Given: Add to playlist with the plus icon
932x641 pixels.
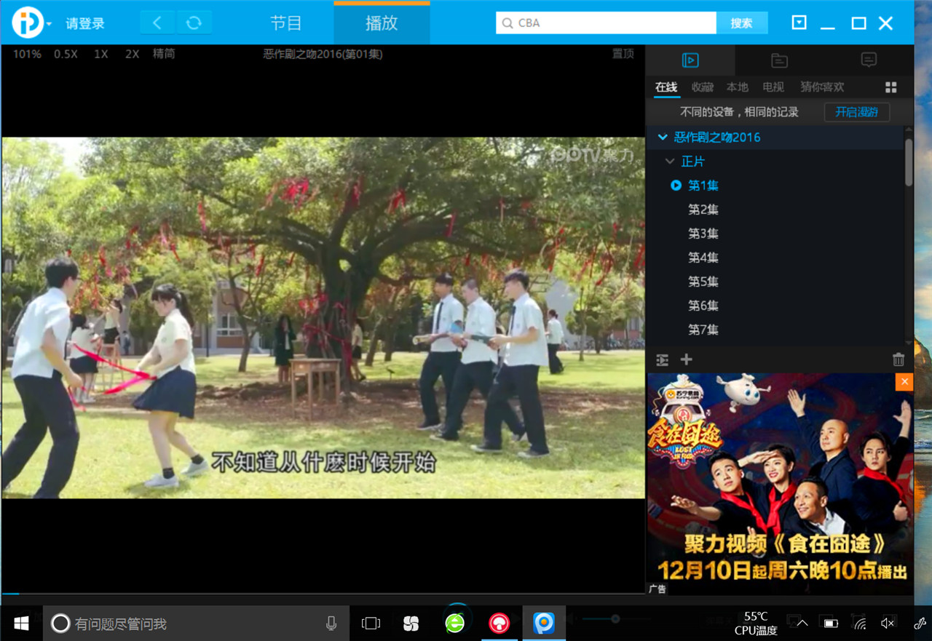Looking at the screenshot, I should pos(686,359).
